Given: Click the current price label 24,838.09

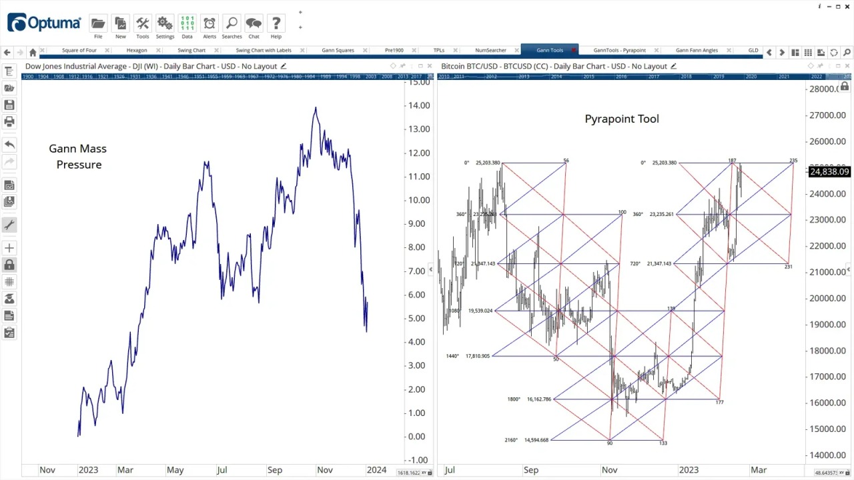Looking at the screenshot, I should tap(829, 172).
